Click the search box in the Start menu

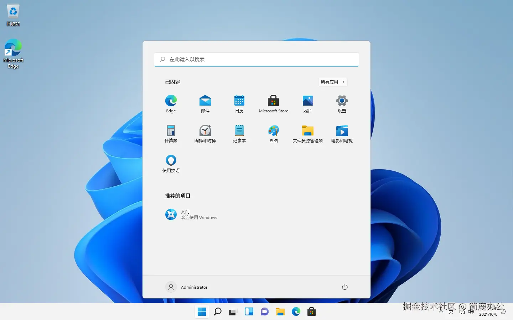(256, 59)
